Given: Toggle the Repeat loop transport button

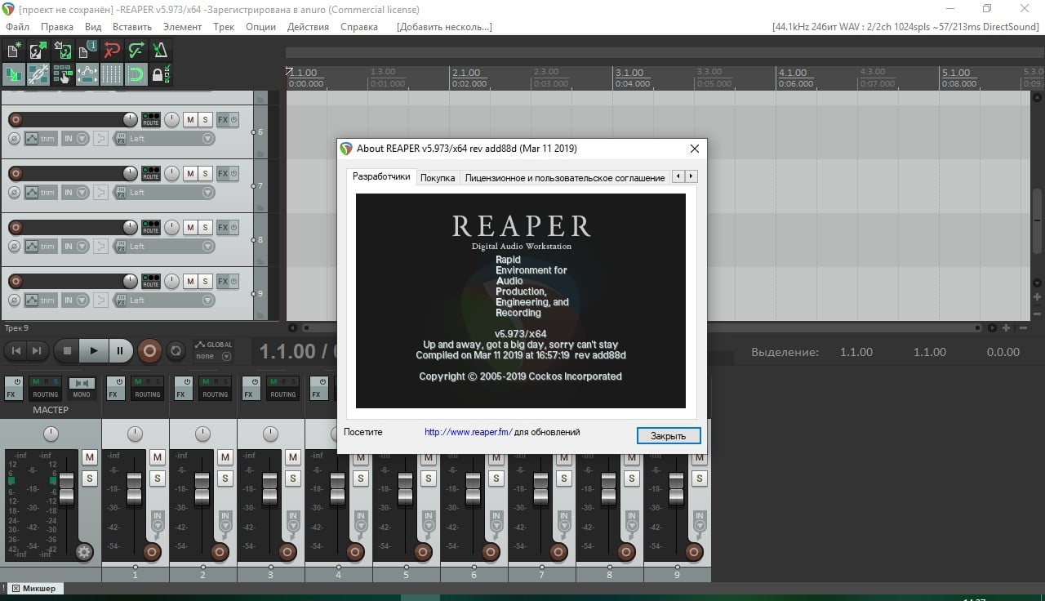Looking at the screenshot, I should tap(176, 351).
